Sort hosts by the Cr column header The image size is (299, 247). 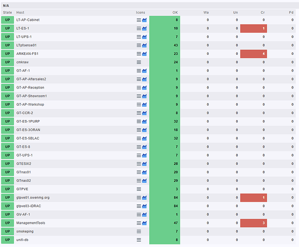[x=262, y=12]
